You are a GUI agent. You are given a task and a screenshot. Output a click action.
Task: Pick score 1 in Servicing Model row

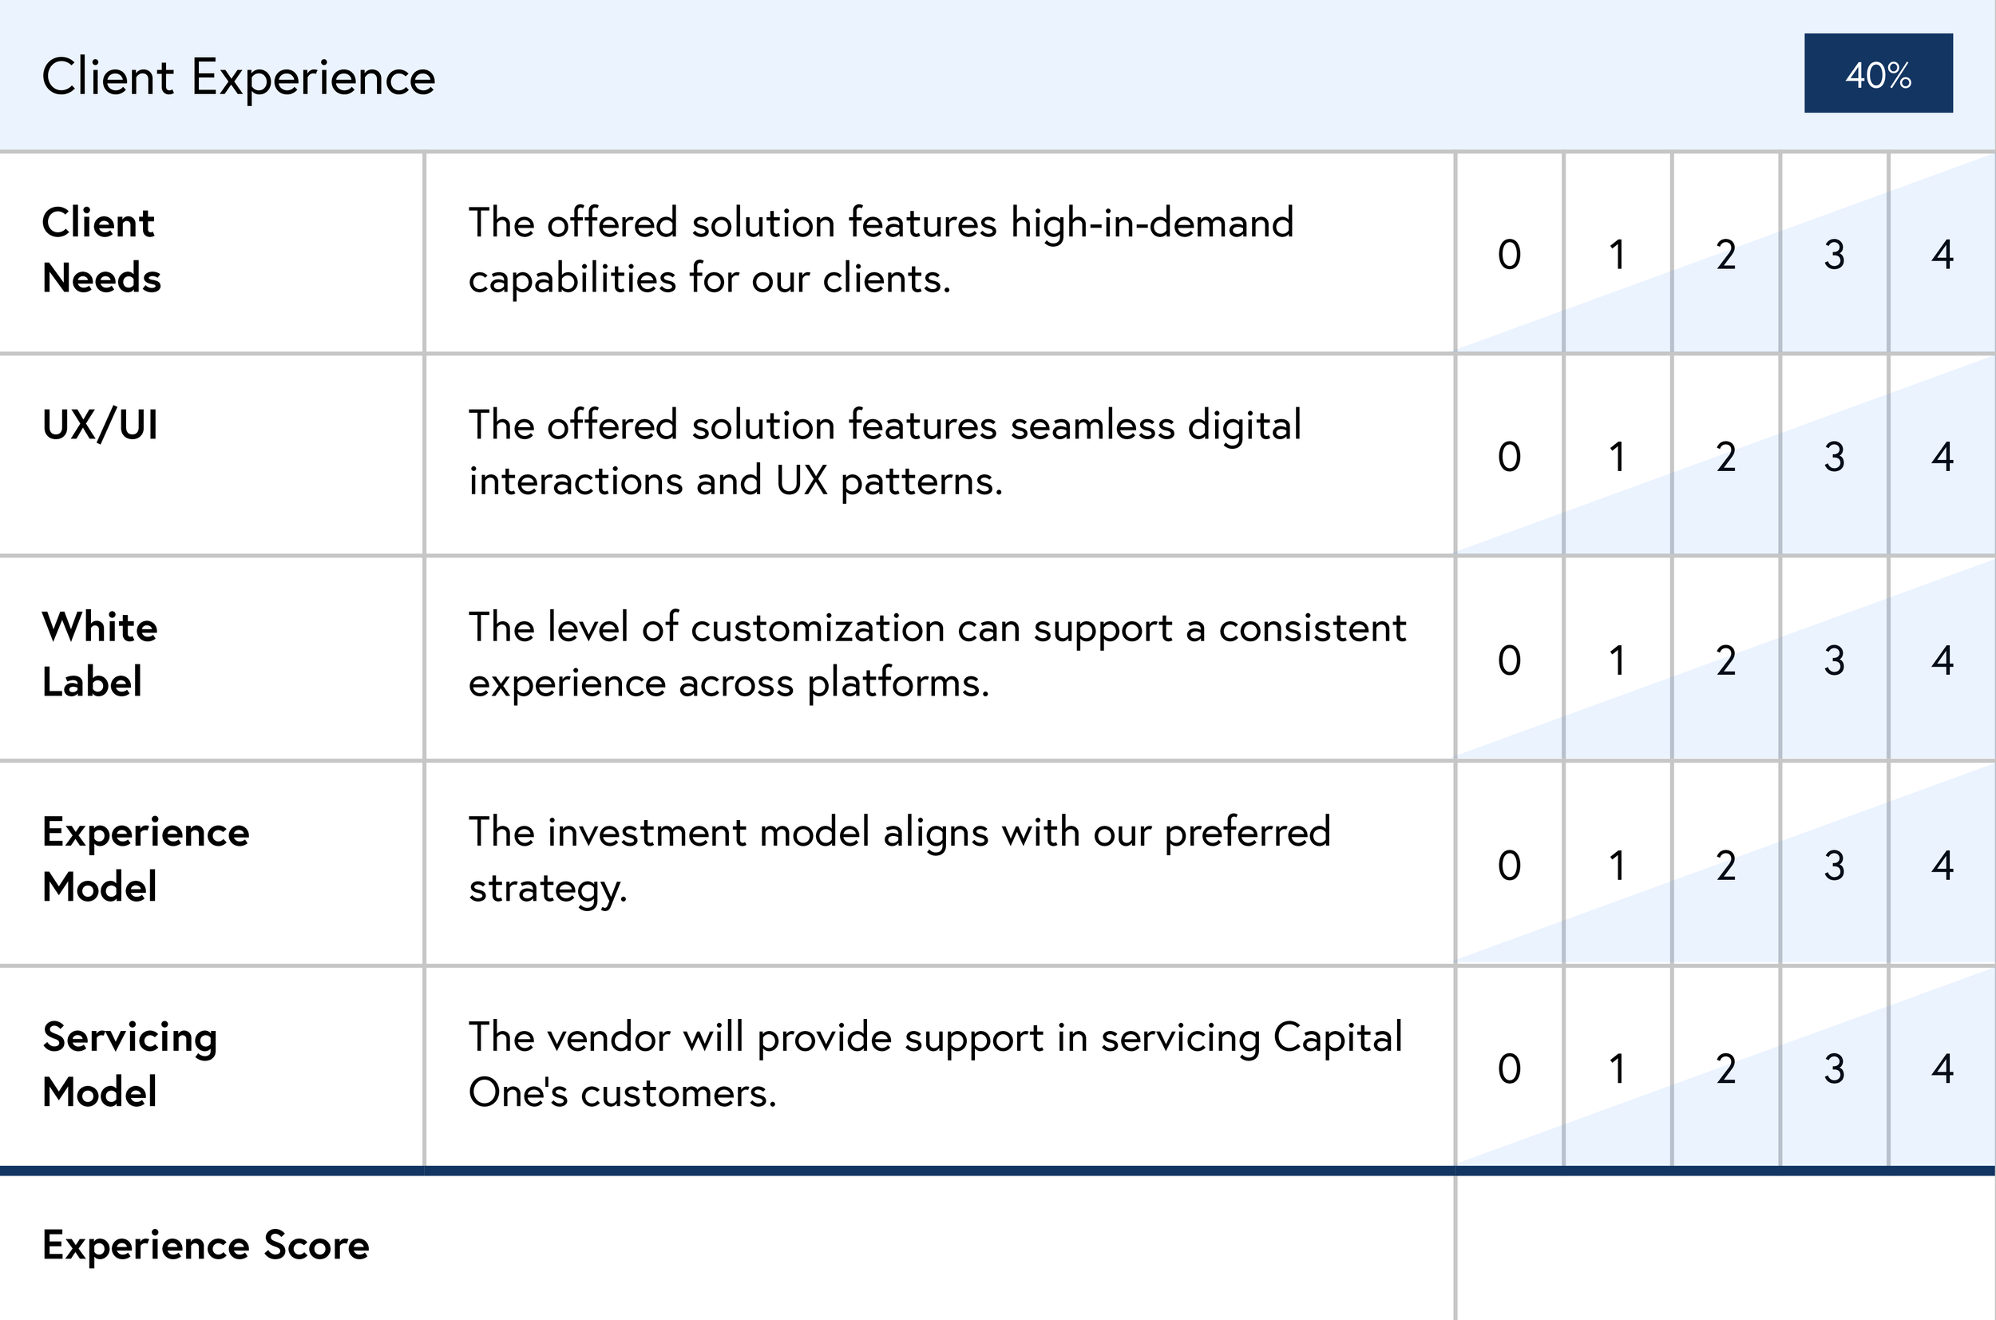(x=1617, y=1069)
